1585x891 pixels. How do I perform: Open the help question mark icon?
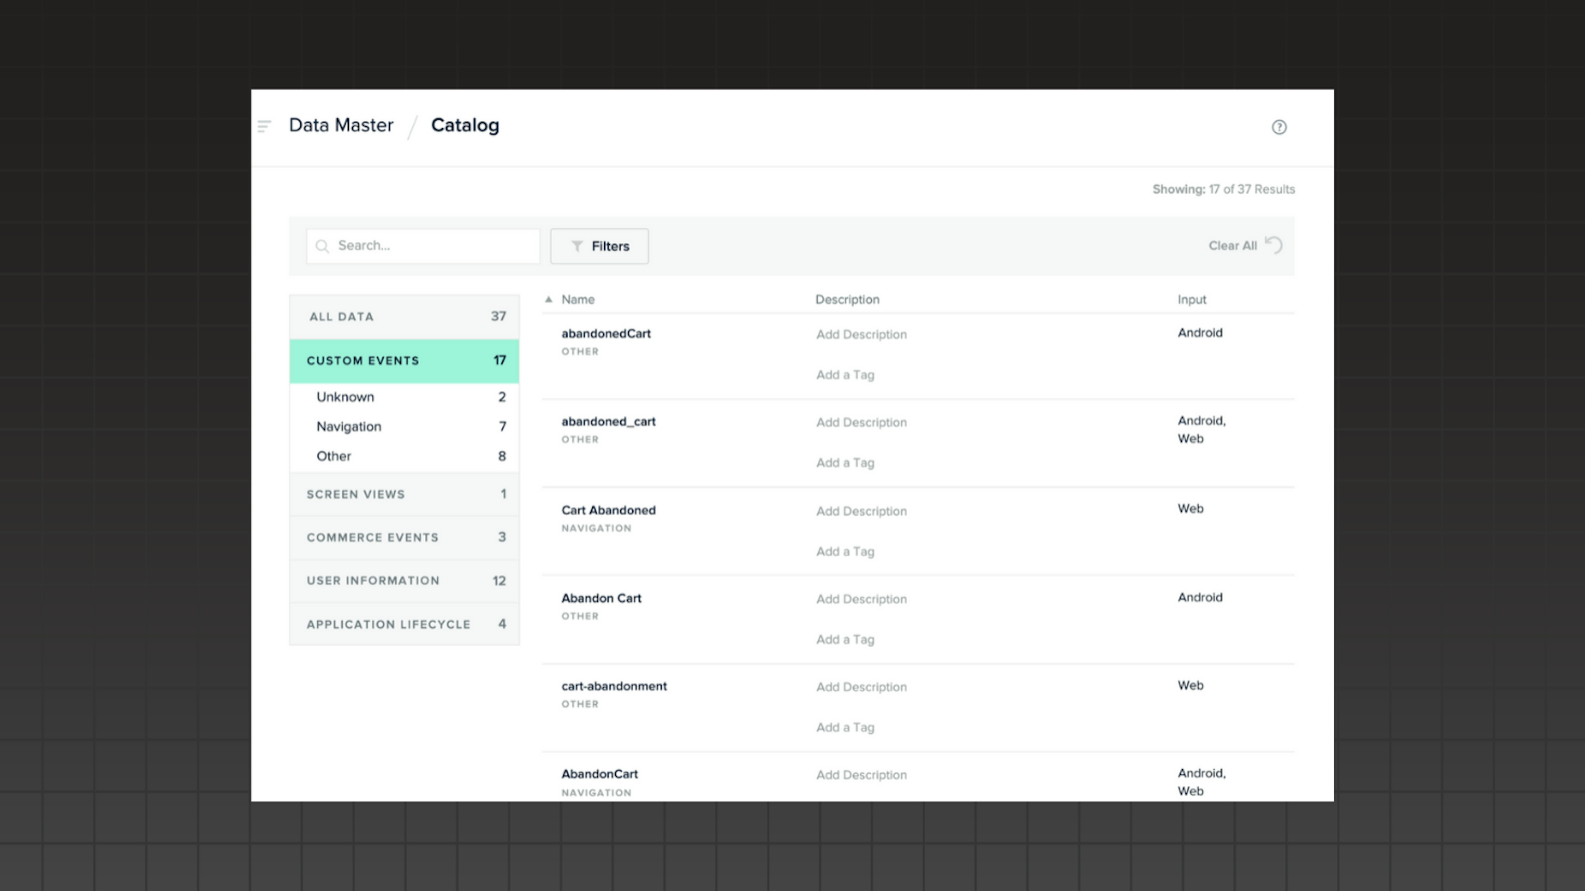(x=1279, y=127)
